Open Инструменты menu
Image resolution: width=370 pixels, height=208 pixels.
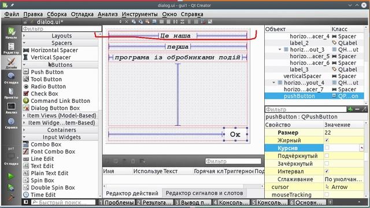click(140, 14)
